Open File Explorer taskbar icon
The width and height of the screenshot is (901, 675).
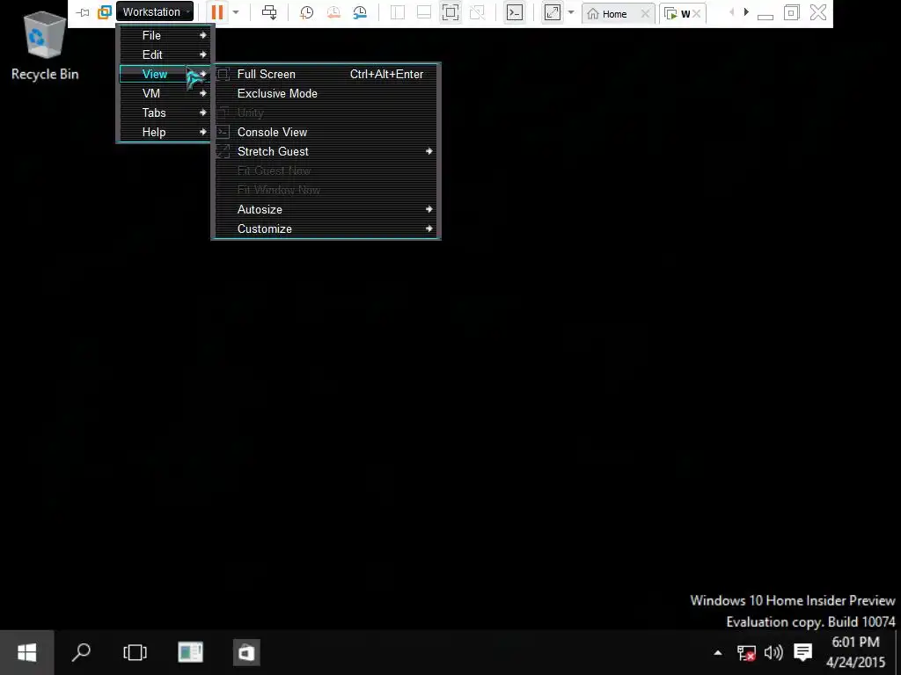190,653
